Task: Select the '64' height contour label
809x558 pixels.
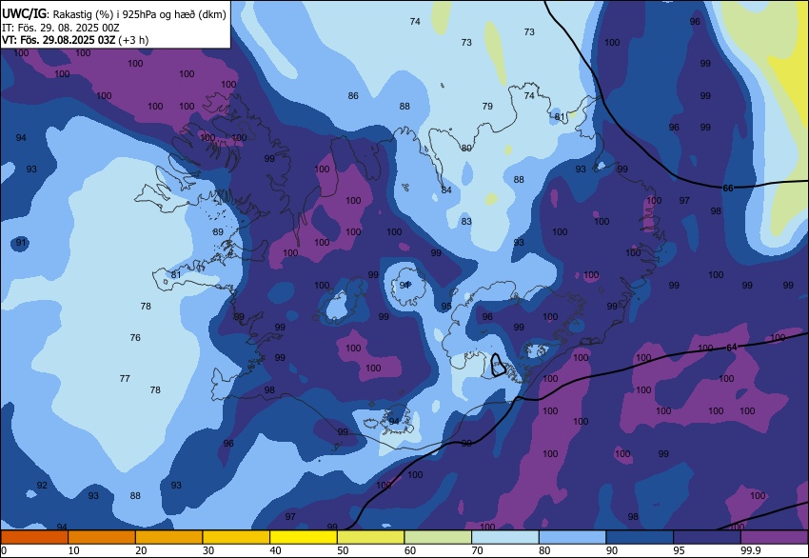Action: pyautogui.click(x=732, y=348)
